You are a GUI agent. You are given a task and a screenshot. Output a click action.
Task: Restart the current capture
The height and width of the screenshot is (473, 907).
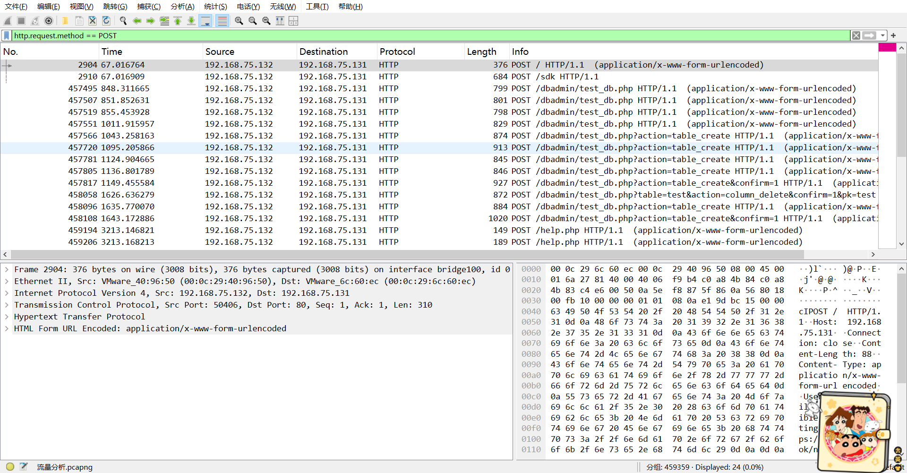pyautogui.click(x=35, y=21)
